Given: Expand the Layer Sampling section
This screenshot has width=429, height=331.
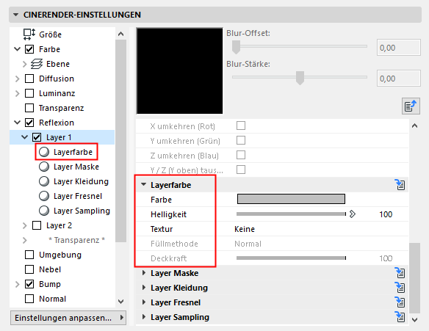Looking at the screenshot, I should click(x=144, y=317).
